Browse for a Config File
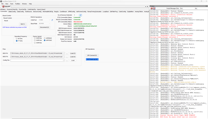The width and height of the screenshot is (208, 119). point(67,60)
